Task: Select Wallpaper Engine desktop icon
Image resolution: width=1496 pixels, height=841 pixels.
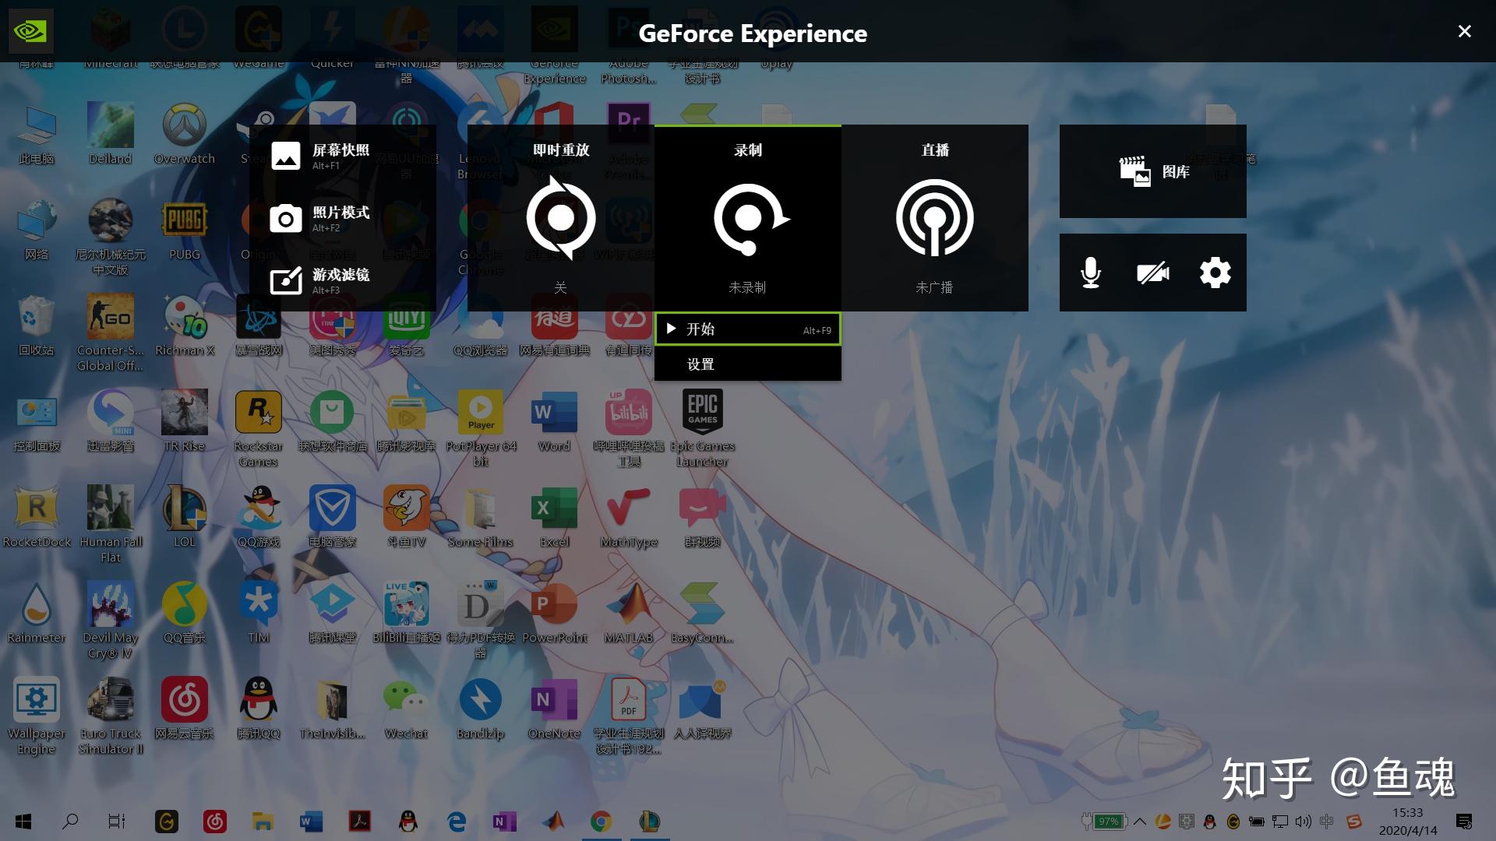Action: (37, 716)
